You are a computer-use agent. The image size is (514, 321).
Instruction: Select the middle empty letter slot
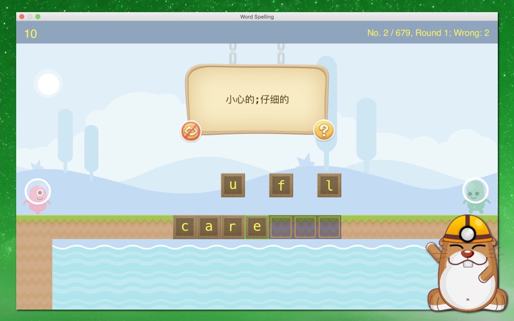305,227
